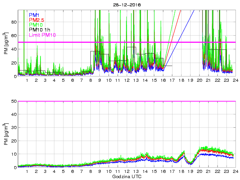Screen dimensions: 240x180
Task: Click hour 1 tick on upper x-axis
Action: (27, 80)
